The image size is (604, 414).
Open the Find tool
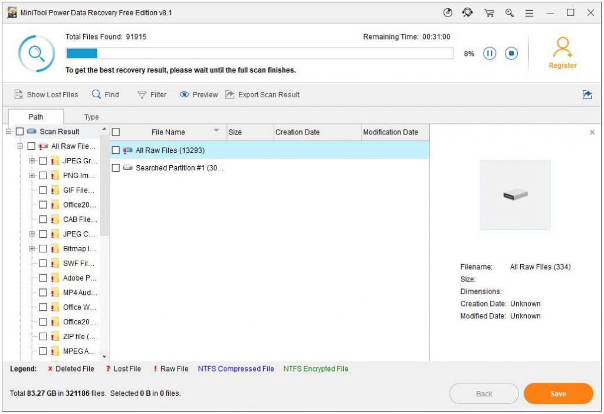point(105,95)
